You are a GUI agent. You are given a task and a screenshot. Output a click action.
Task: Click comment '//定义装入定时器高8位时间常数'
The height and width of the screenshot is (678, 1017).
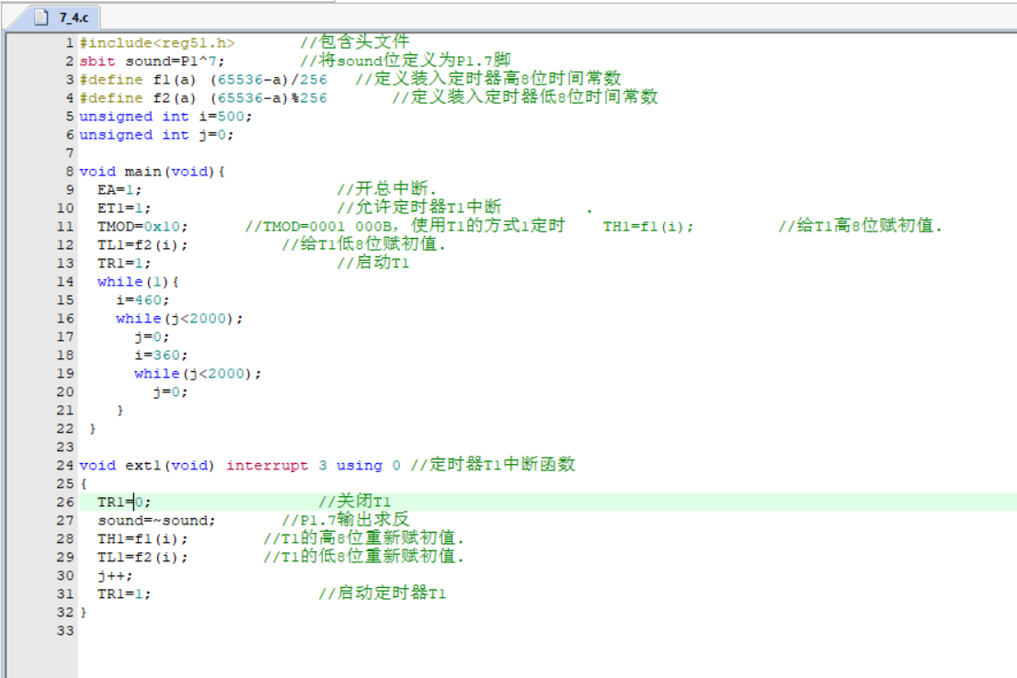coord(488,78)
